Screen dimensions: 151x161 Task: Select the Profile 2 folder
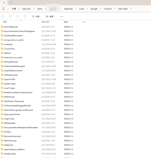tap(8, 132)
